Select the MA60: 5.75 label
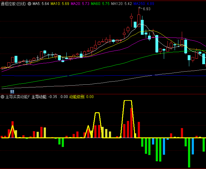Viewport: 206px width, 169px height. 100,4
